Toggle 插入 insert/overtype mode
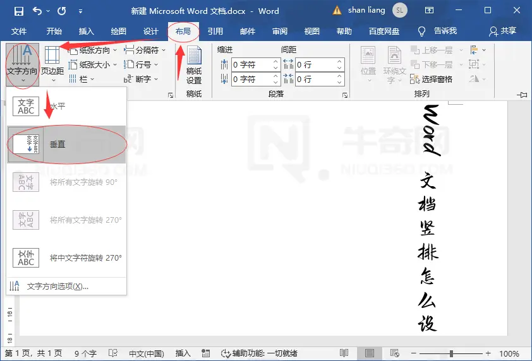This screenshot has width=532, height=361. [183, 353]
